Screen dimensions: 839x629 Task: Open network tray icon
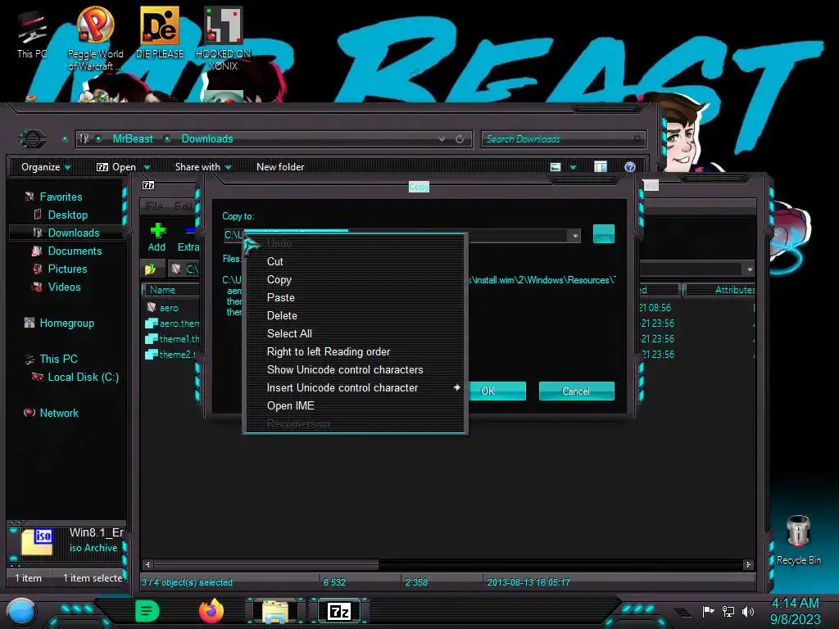[x=728, y=611]
